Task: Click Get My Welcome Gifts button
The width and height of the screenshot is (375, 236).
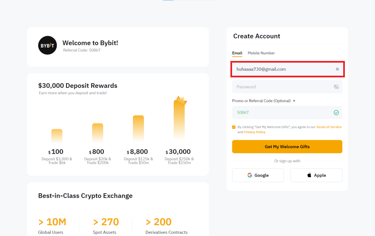Action: tap(287, 147)
